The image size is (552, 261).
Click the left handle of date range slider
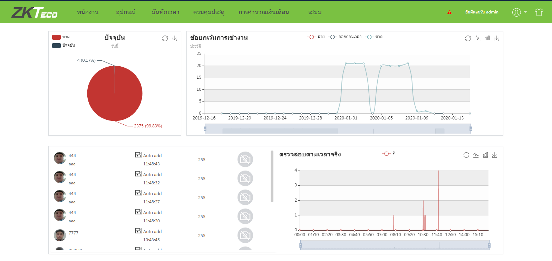pyautogui.click(x=205, y=129)
